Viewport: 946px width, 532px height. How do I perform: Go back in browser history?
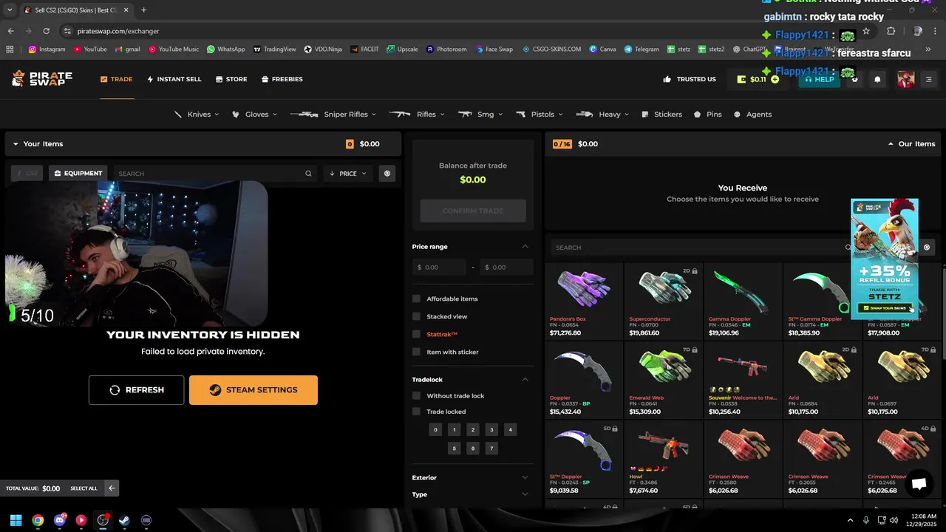coord(10,31)
